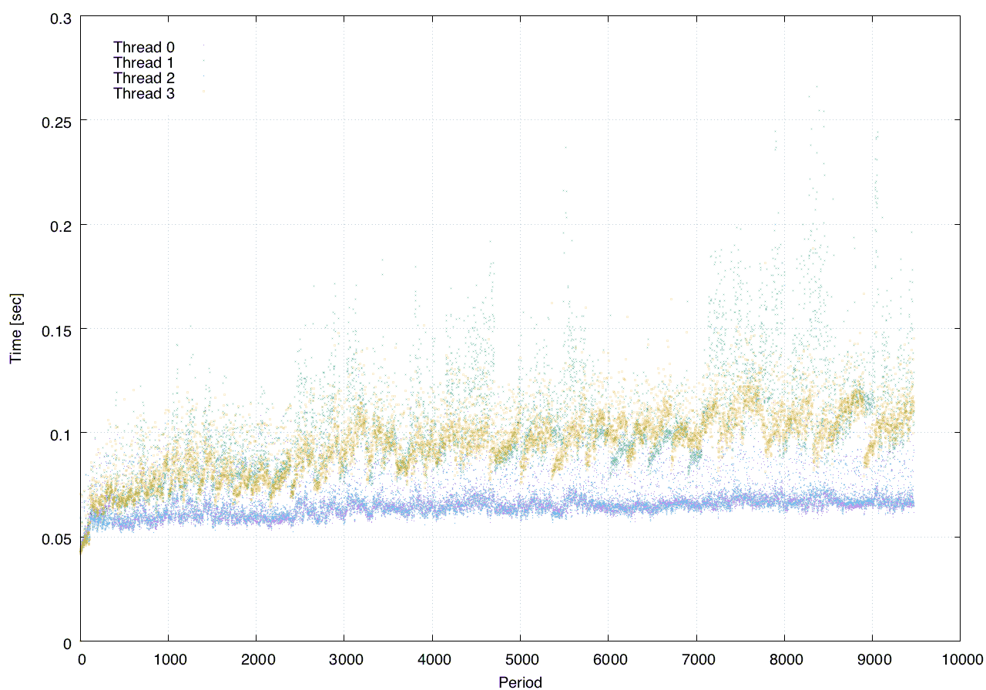Click the x-axis tick label 6000
This screenshot has width=986, height=690.
[x=608, y=659]
